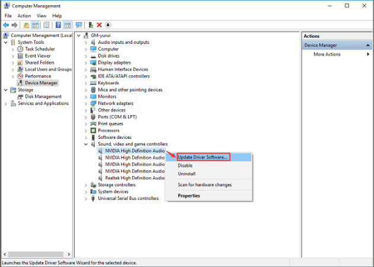The image size is (374, 267).
Task: Open the Help menu
Action: [x=57, y=16]
